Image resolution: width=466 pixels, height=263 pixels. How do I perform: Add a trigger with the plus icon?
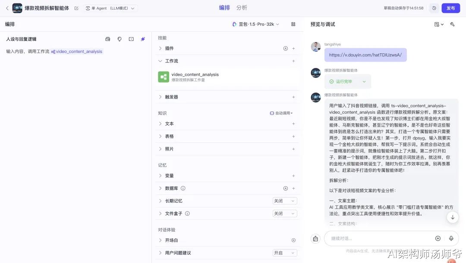coord(293,97)
